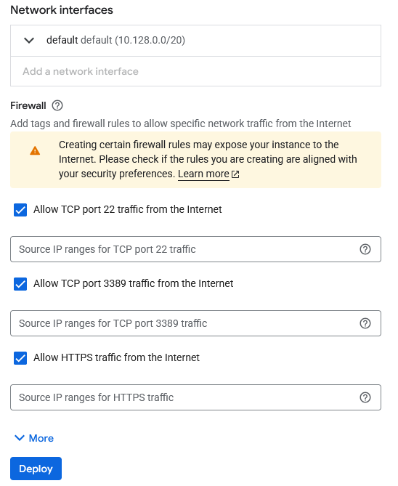Click help icon in port 3389 source ranges field

tap(365, 323)
